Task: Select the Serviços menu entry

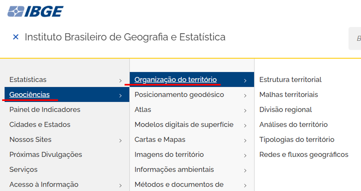Action: point(23,169)
